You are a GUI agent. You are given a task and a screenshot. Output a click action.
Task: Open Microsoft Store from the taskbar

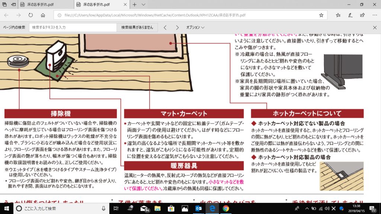coord(171,208)
